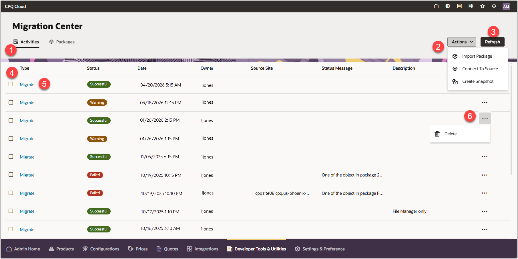518x259 pixels.
Task: Open row menu for 10/16/2025 3:10 AM
Action: pos(485,229)
